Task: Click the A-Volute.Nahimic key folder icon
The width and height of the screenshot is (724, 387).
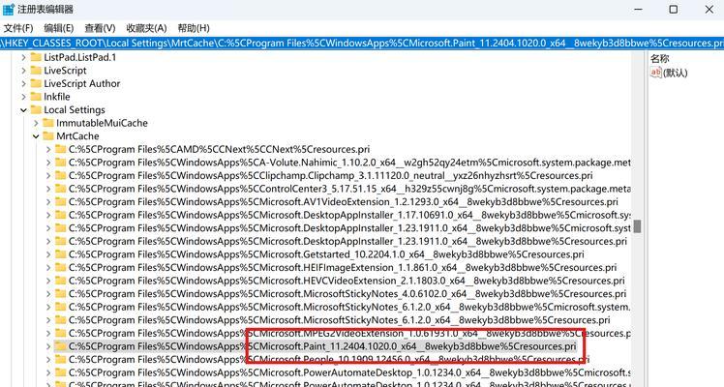Action: click(61, 163)
